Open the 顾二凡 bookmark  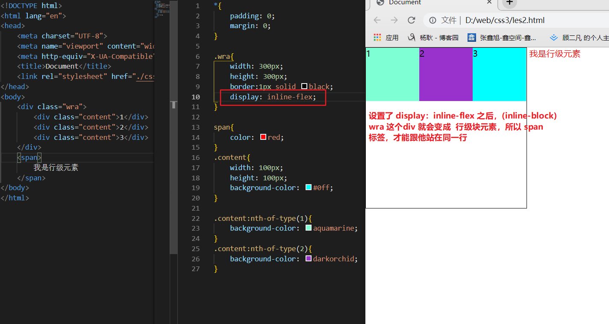tap(579, 38)
